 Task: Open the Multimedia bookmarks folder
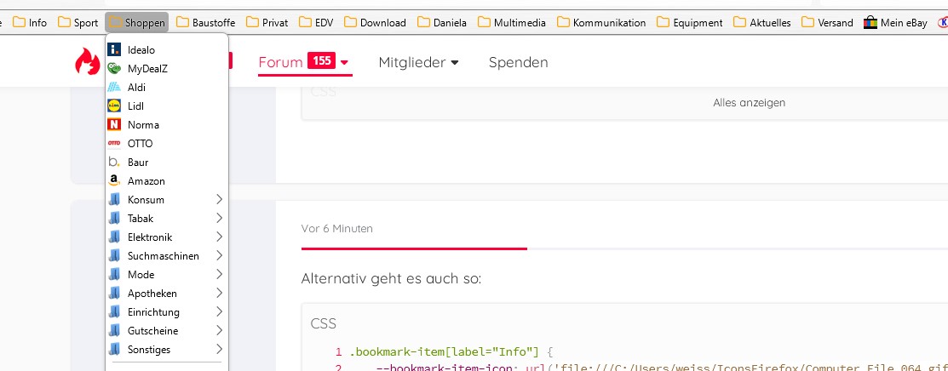[x=512, y=23]
